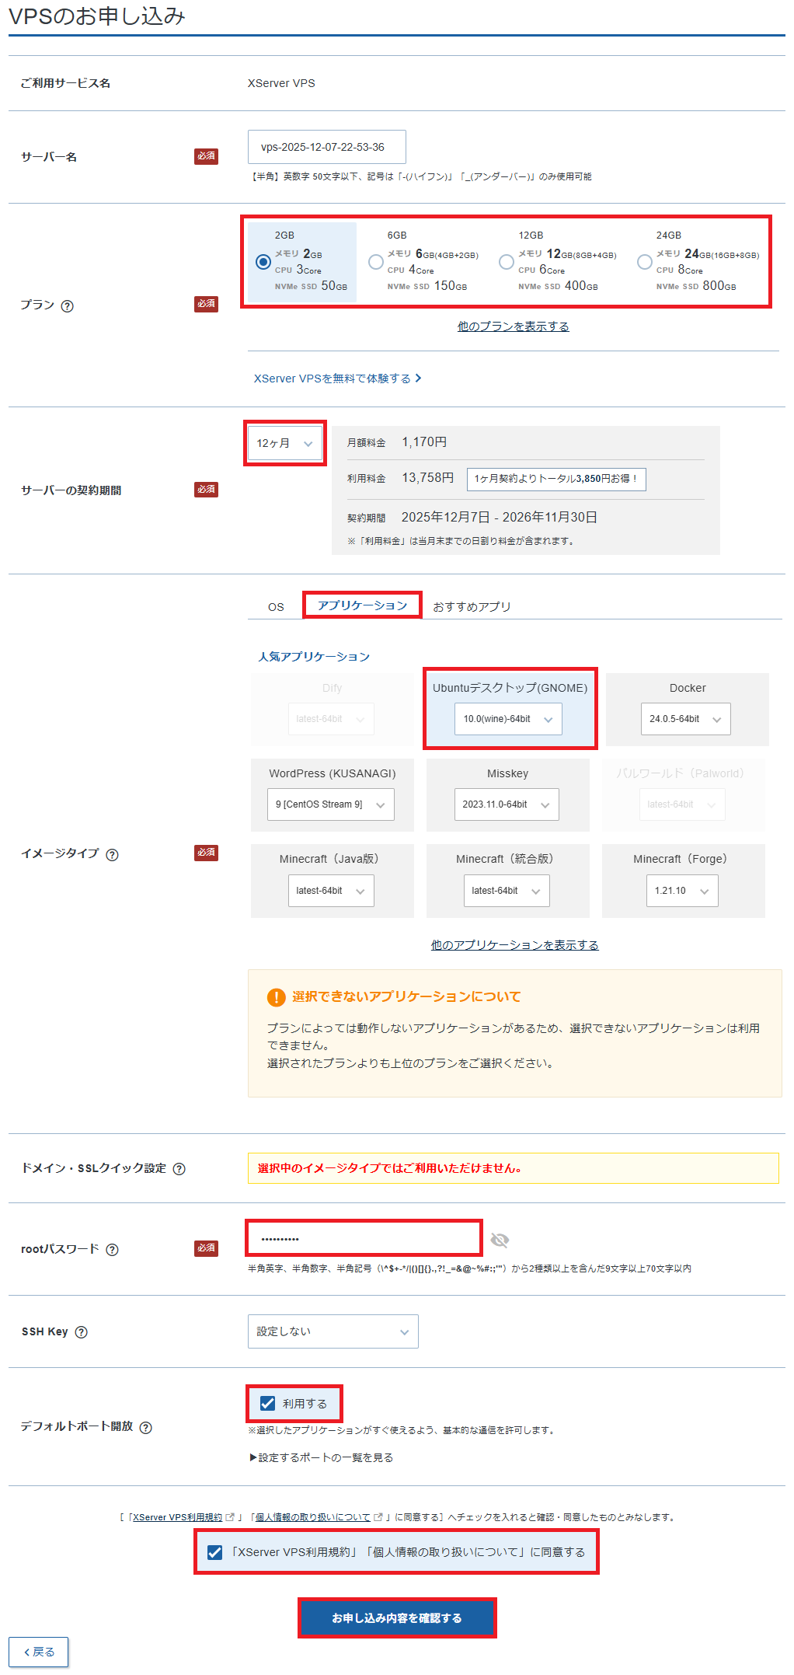Toggle password visibility eye icon
794x1675 pixels.
pyautogui.click(x=500, y=1240)
